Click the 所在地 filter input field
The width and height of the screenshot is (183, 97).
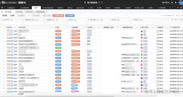coord(120,23)
